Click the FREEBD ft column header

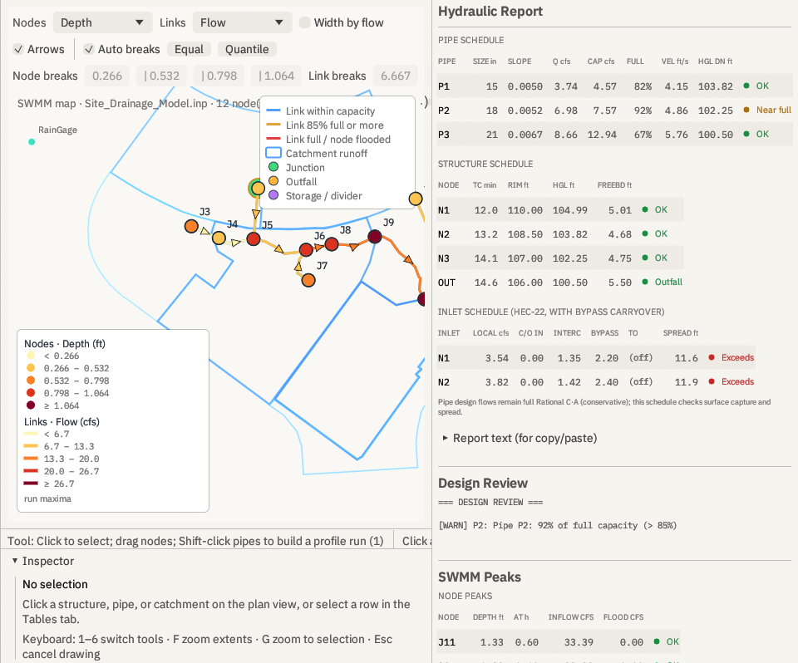614,185
